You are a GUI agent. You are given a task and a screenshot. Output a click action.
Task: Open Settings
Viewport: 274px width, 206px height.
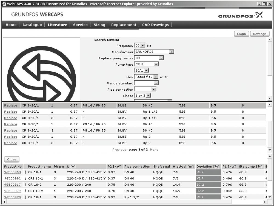260,34
